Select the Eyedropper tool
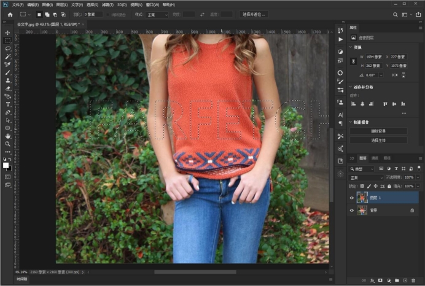 click(7, 64)
